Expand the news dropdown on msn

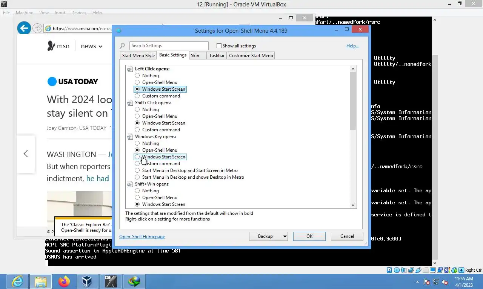pos(92,46)
